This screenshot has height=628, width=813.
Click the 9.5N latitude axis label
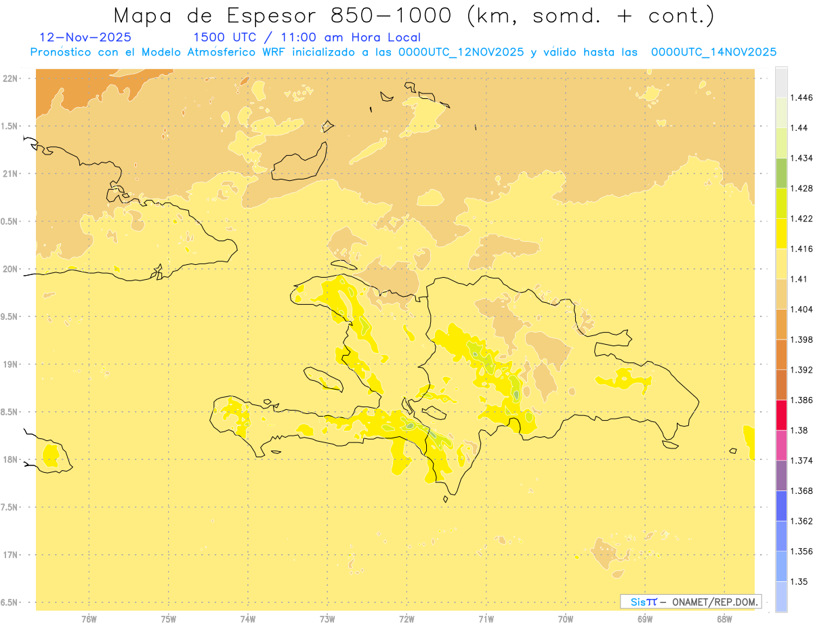pos(10,316)
